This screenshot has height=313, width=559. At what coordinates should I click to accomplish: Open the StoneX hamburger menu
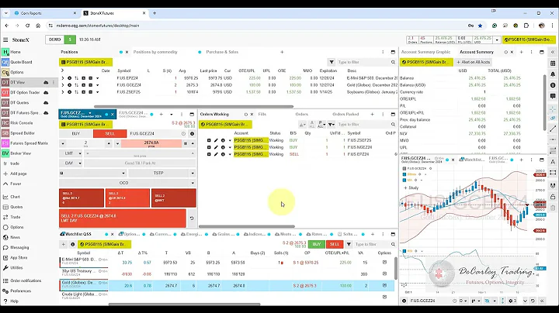[x=5, y=40]
